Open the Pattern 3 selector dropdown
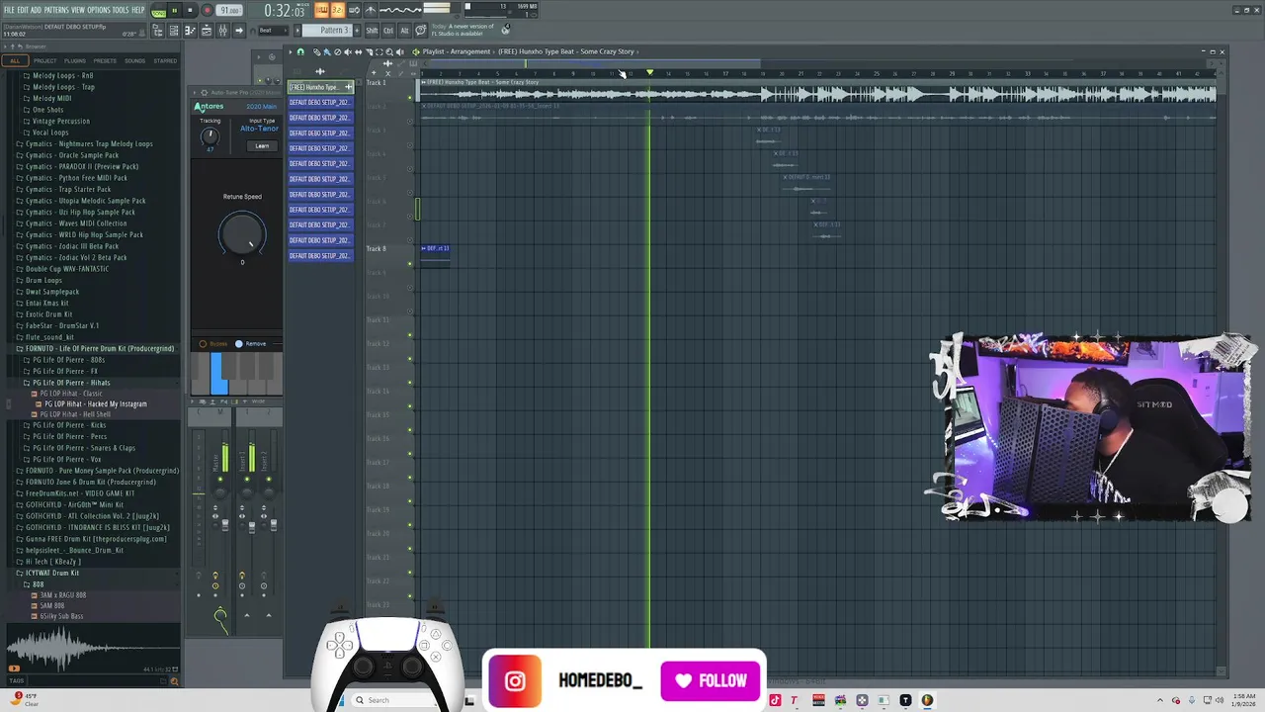 (x=327, y=31)
